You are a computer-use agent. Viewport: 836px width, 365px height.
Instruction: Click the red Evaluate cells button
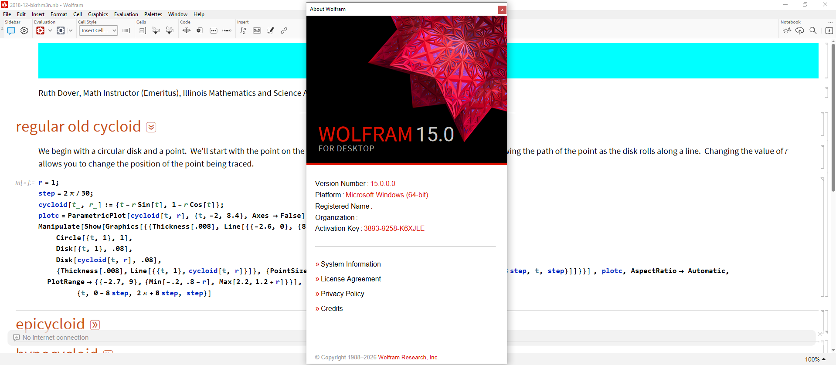(40, 30)
